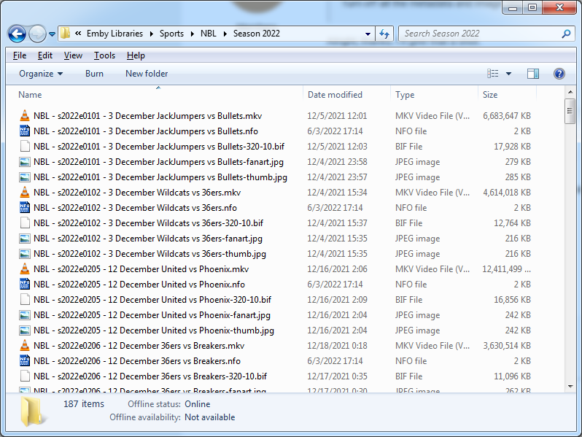Select NFO icon of JackJumpers vs Bullets.nfo

[25, 131]
